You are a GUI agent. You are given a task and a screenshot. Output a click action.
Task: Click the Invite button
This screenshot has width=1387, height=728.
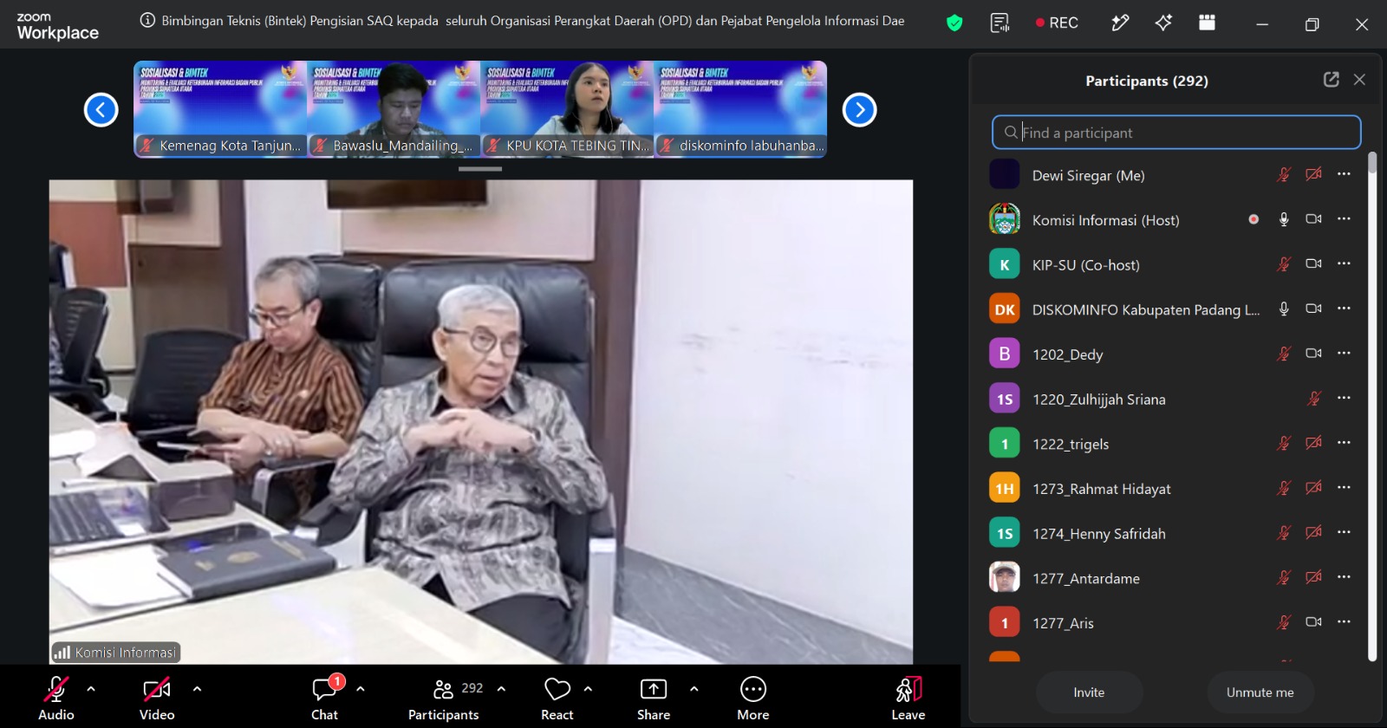1090,692
